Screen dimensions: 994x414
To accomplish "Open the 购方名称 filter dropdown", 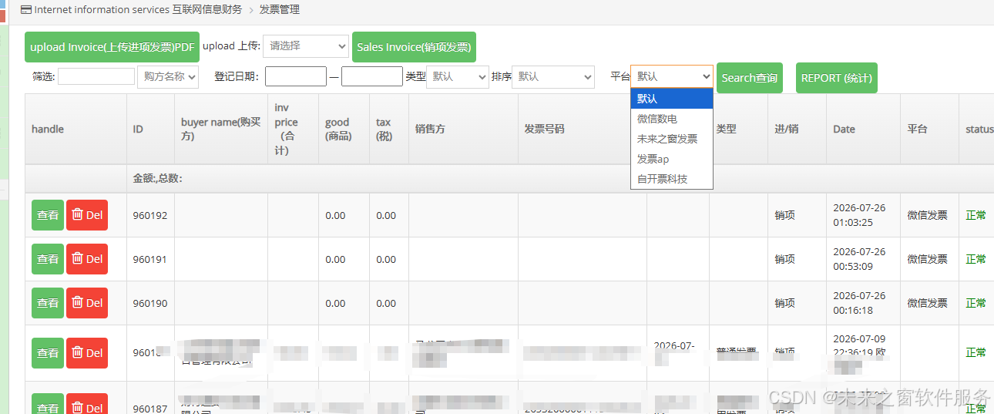I will click(x=168, y=76).
